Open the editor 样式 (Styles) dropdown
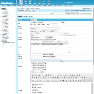 pyautogui.click(x=35, y=80)
